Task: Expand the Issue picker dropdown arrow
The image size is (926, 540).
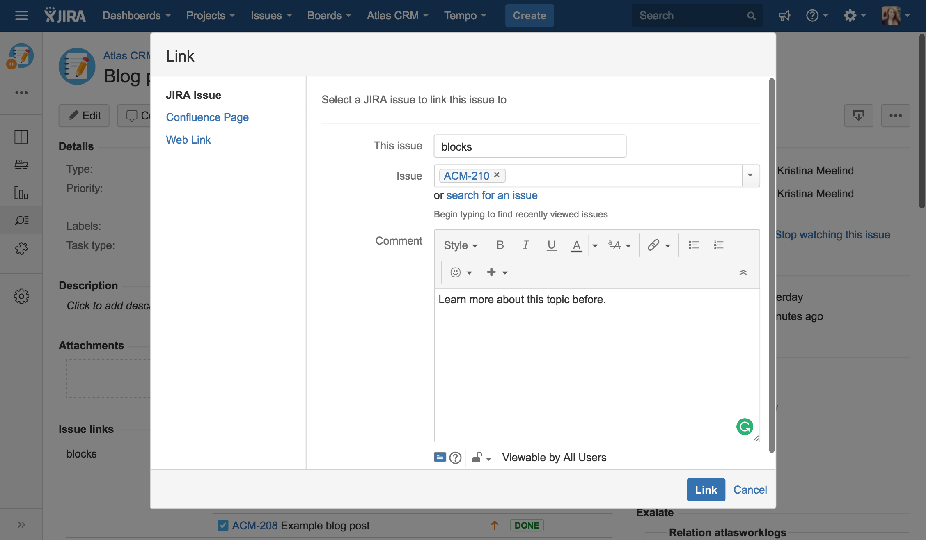Action: click(750, 176)
